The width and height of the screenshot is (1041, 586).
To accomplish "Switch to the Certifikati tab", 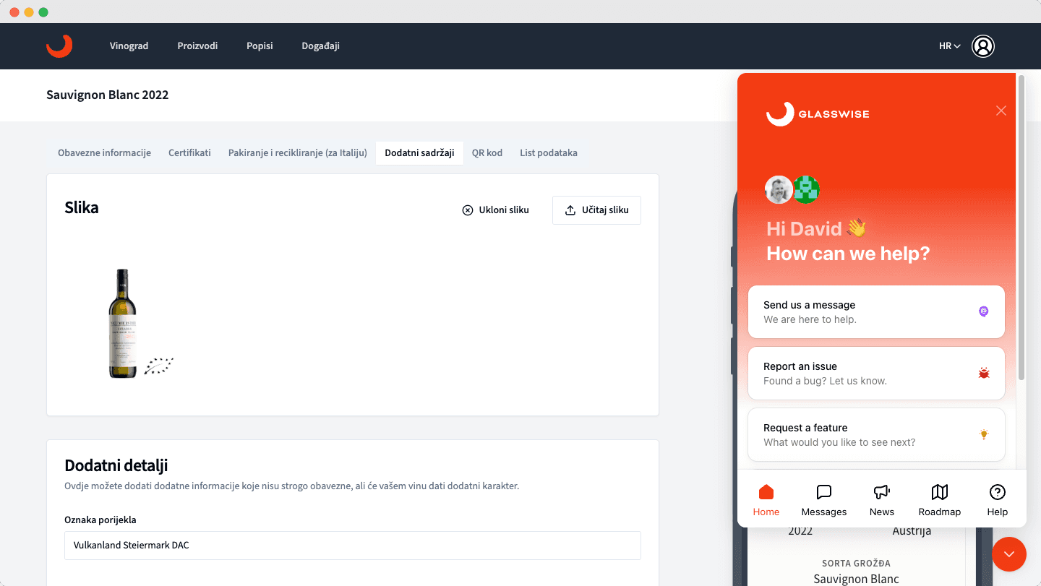I will [189, 152].
